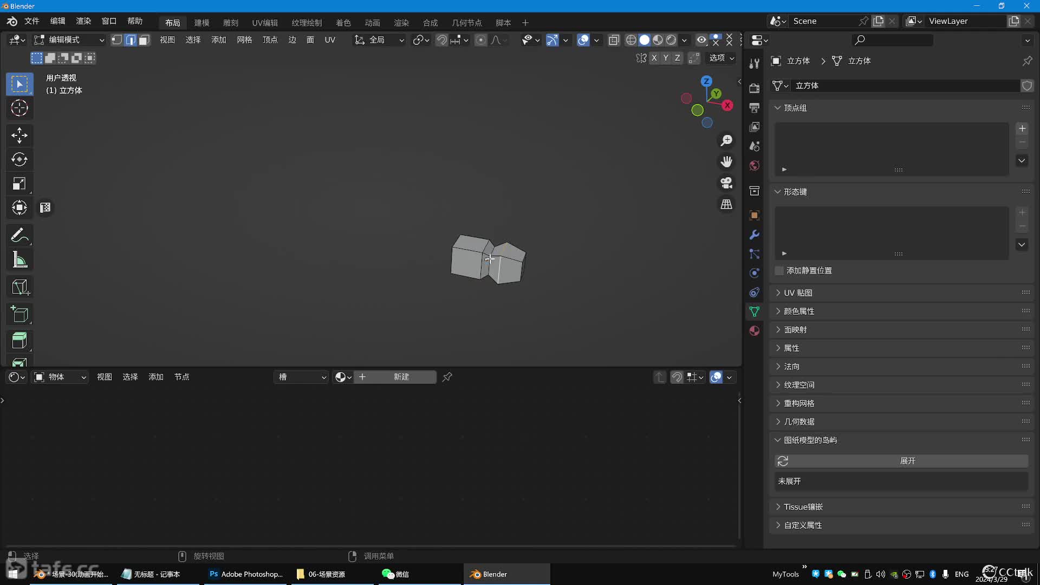Image resolution: width=1040 pixels, height=585 pixels.
Task: Open the World properties tab
Action: (754, 165)
